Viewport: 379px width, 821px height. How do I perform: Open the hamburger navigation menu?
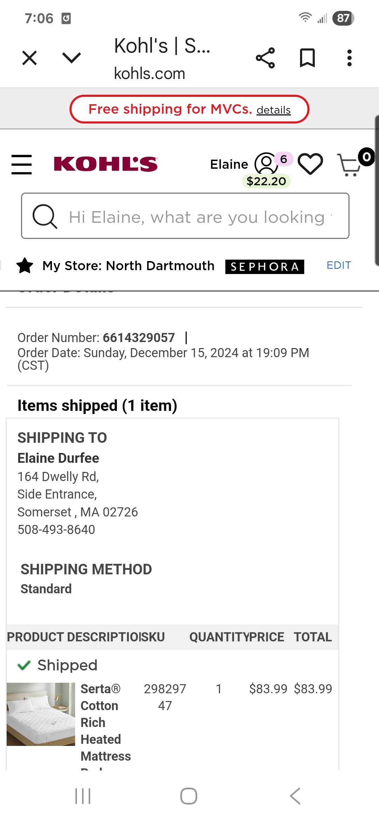click(21, 164)
